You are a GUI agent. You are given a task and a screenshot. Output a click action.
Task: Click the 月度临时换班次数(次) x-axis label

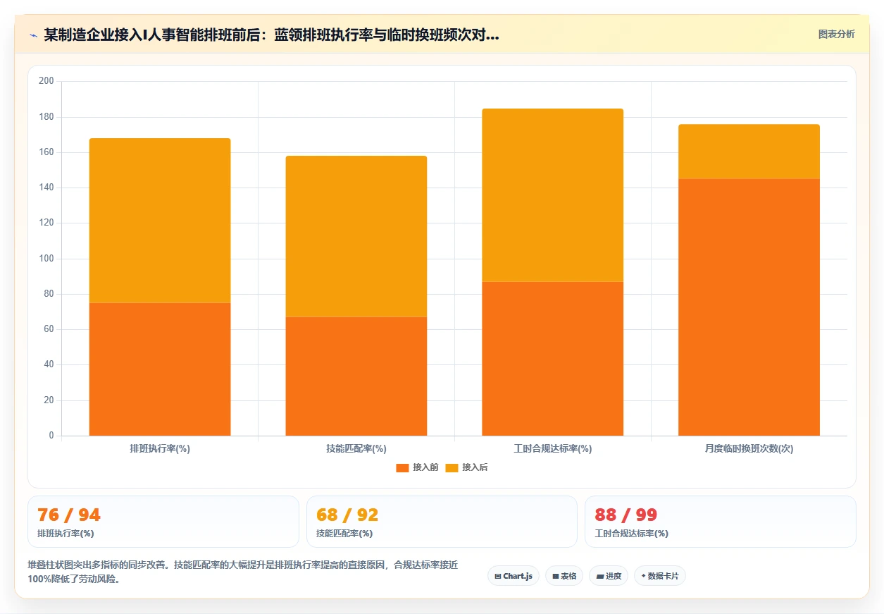click(749, 448)
